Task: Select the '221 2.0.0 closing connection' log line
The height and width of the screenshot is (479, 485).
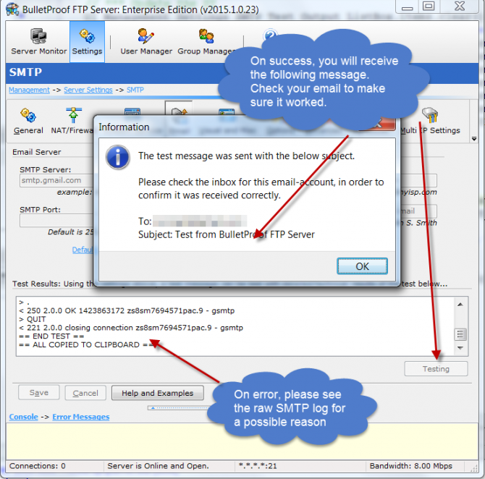Action: 131,328
